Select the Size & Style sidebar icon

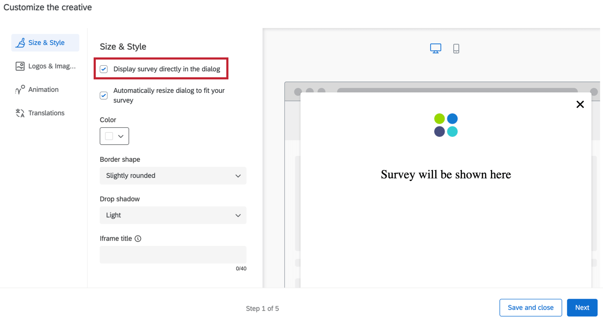pyautogui.click(x=20, y=43)
